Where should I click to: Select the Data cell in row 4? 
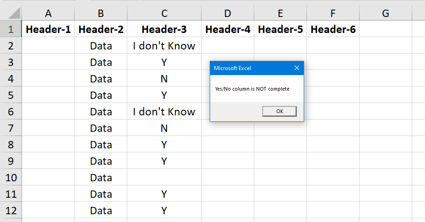click(101, 79)
